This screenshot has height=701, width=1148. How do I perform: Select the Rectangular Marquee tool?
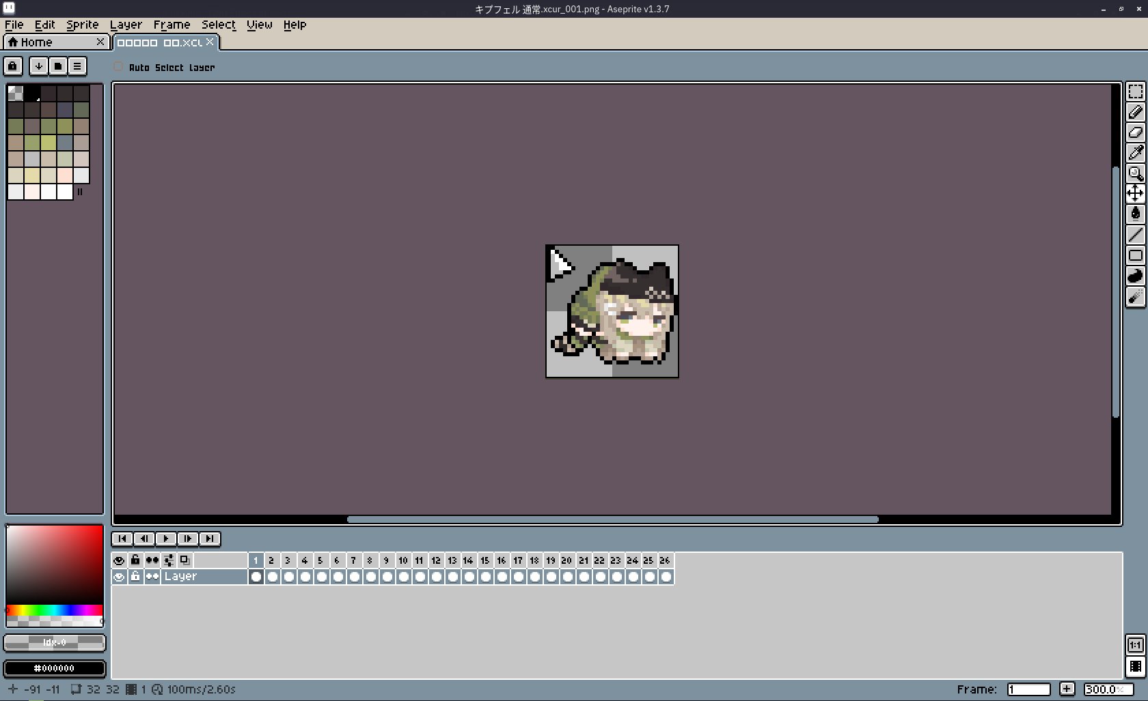[1135, 91]
